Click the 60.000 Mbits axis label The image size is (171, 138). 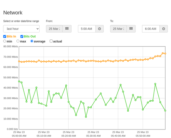(x=11, y=67)
